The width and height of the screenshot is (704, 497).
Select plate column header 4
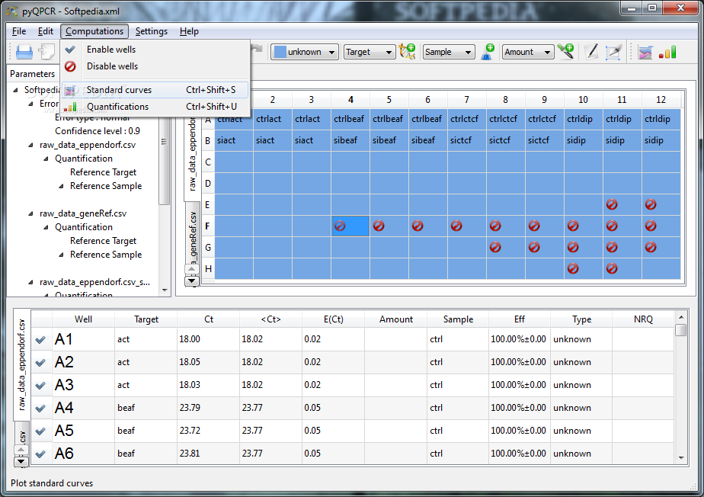350,99
